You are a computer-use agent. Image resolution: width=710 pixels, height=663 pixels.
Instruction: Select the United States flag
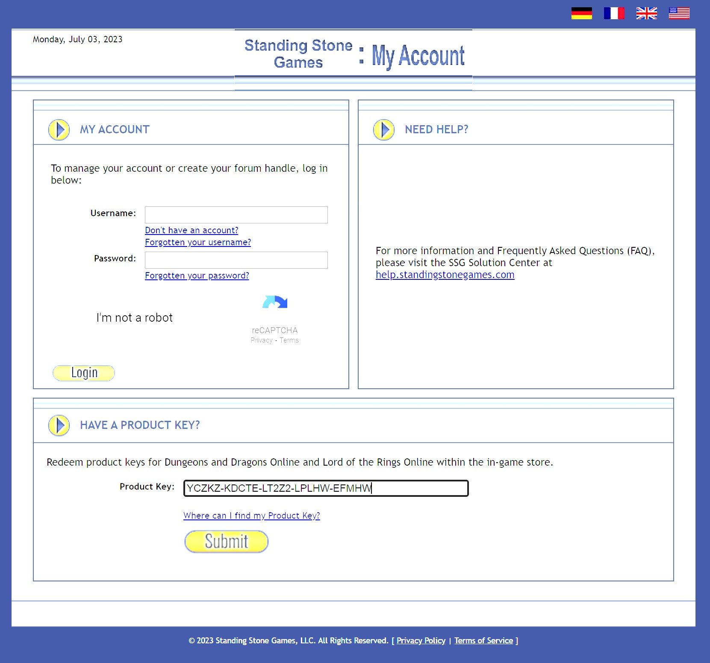point(679,13)
